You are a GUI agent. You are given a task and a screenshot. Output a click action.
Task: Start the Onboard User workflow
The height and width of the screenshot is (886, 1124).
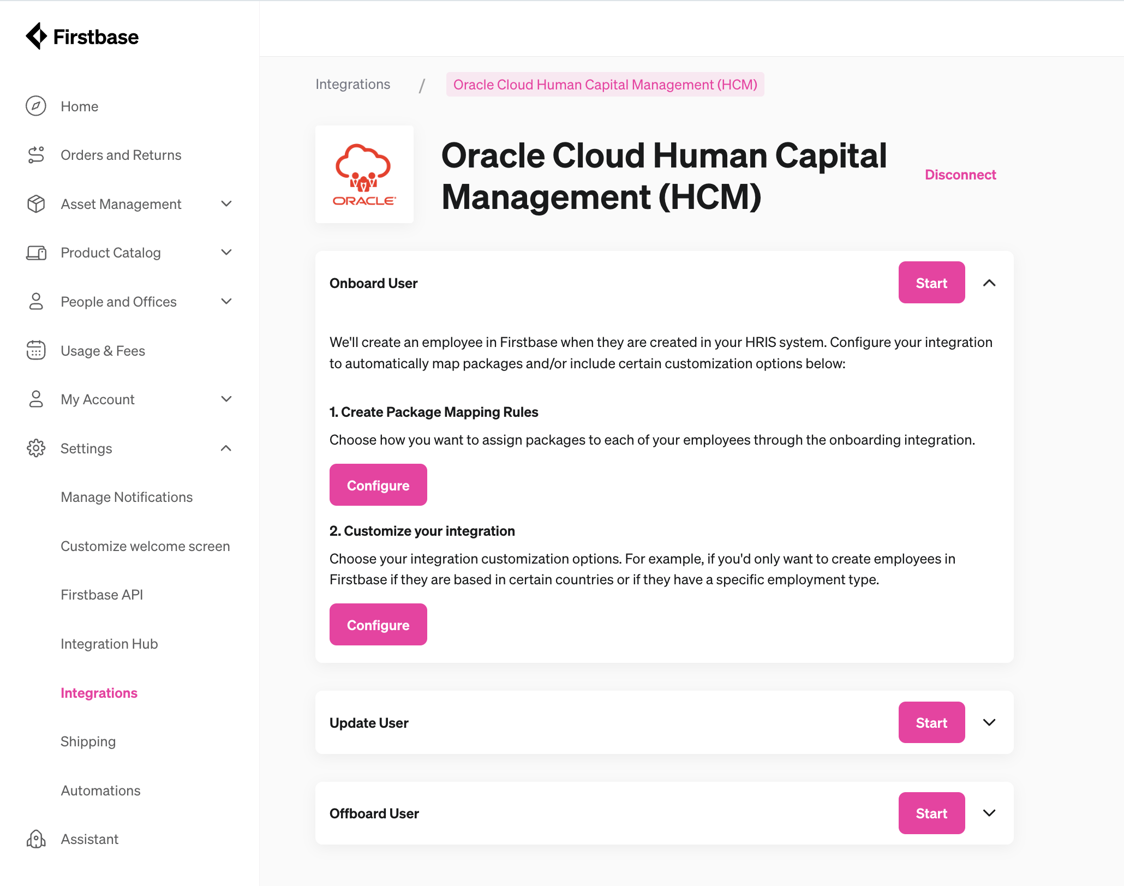(x=931, y=283)
